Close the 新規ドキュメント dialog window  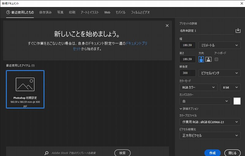pyautogui.click(x=242, y=3)
